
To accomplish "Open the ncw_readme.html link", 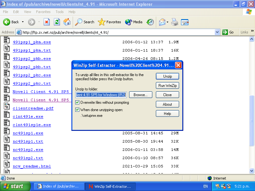I will tap(32, 166).
